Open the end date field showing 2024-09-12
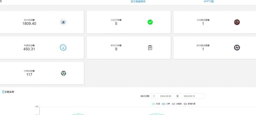Image resolution: width=256 pixels, height=115 pixels. [189, 96]
